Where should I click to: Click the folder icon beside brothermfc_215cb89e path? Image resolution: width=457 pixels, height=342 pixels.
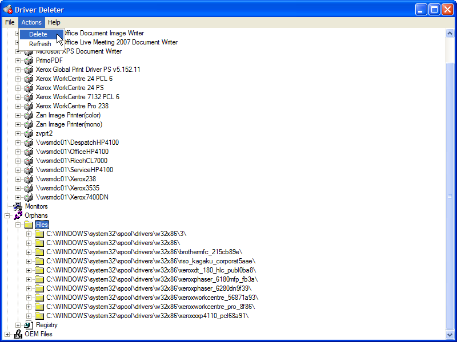click(x=38, y=251)
